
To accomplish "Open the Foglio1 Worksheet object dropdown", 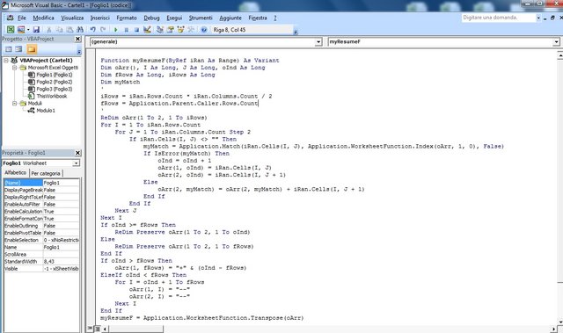I will click(77, 163).
